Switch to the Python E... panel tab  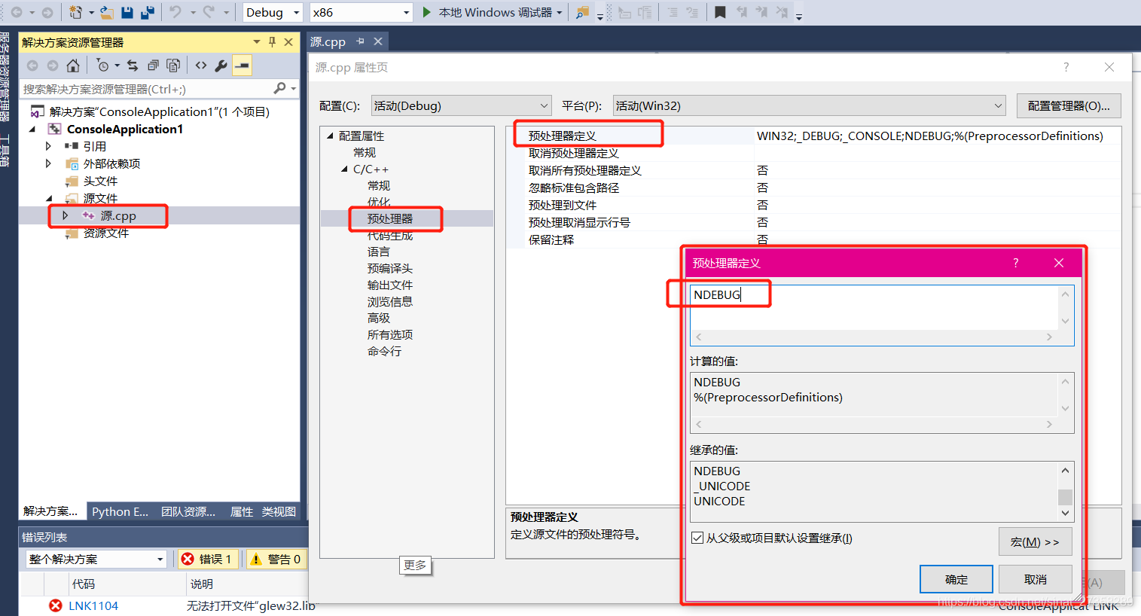120,511
